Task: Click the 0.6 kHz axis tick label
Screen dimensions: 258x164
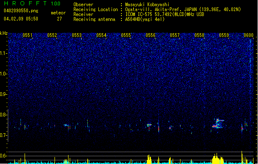Action: tap(4, 156)
